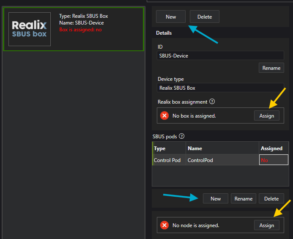Select the Realix SBUS box device thumbnail
The height and width of the screenshot is (239, 293).
30,29
